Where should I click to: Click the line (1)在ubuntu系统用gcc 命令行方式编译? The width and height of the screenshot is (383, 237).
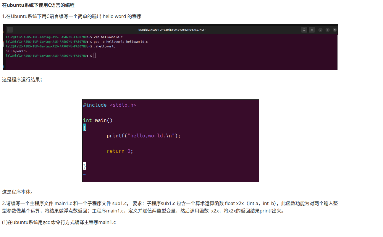click(x=59, y=222)
